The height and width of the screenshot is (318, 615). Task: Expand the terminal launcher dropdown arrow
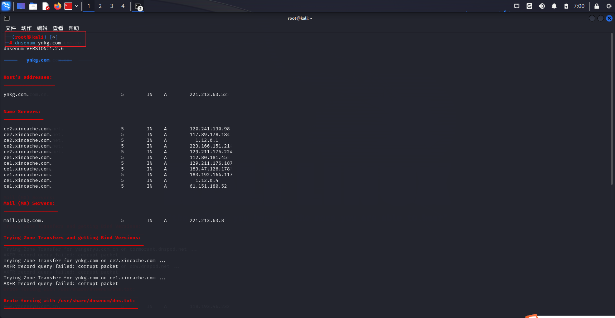click(x=77, y=6)
